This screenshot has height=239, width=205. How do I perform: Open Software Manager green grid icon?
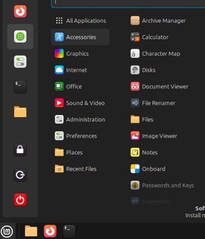(x=20, y=37)
